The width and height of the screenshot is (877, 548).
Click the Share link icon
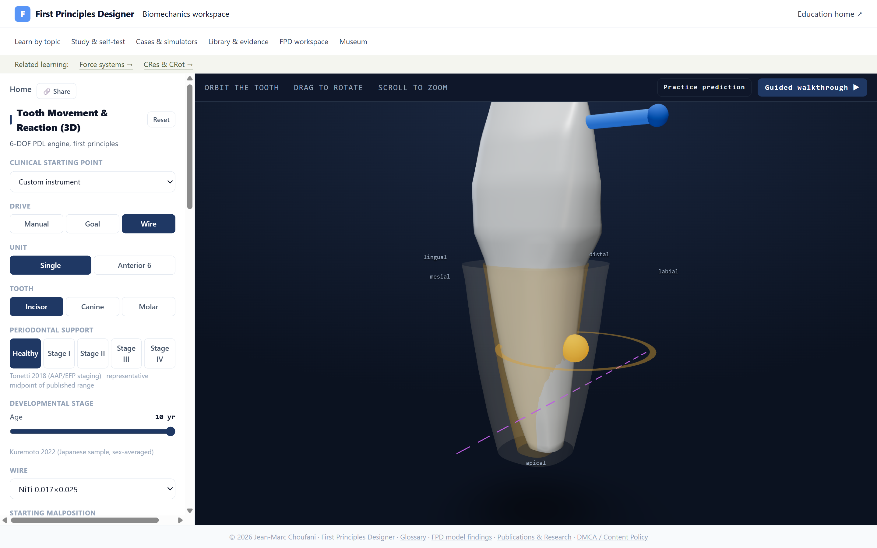click(47, 91)
